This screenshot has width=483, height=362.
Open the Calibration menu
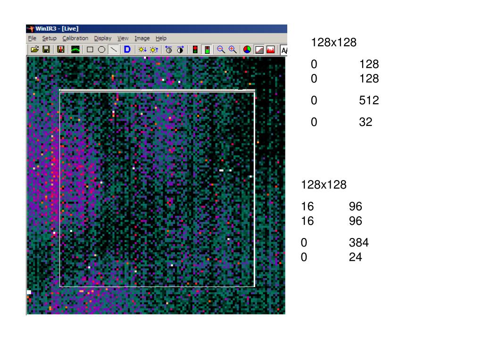75,38
